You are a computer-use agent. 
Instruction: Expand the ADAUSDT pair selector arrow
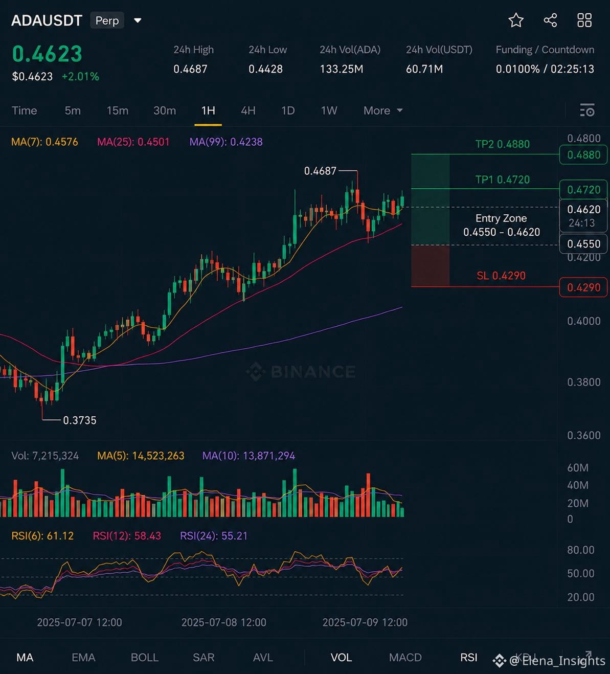137,21
